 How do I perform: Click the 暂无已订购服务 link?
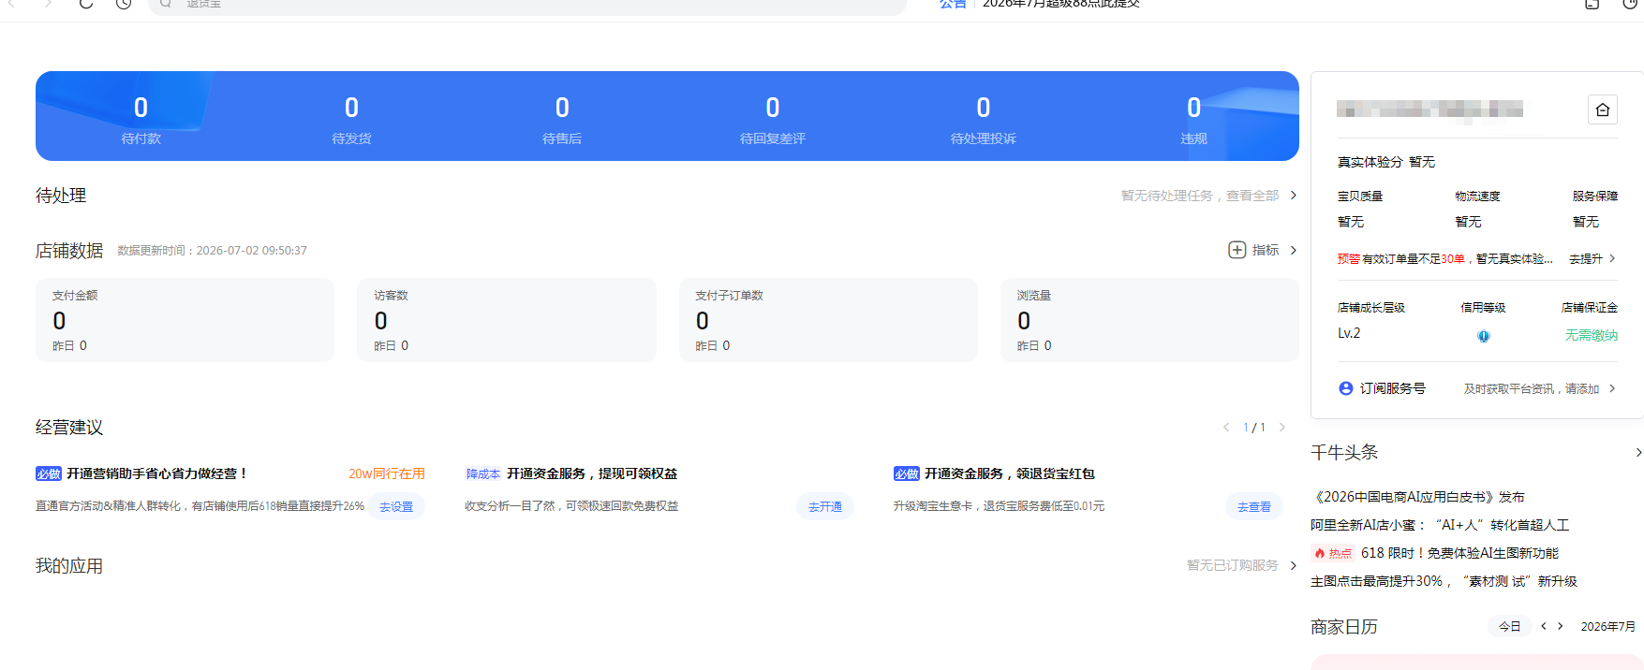tap(1233, 565)
